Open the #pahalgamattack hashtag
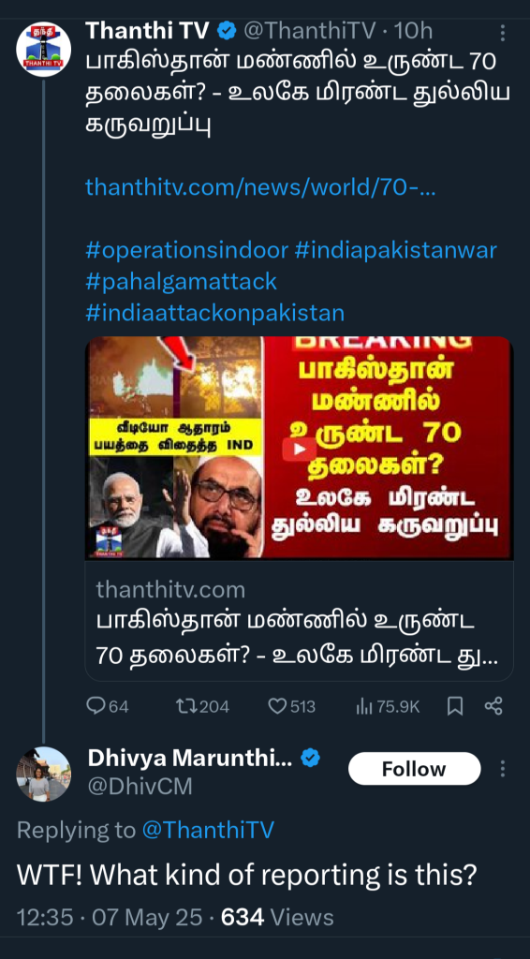The width and height of the screenshot is (530, 959). (181, 281)
